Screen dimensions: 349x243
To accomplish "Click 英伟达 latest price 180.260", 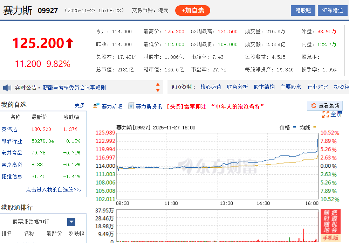I will [41, 129].
